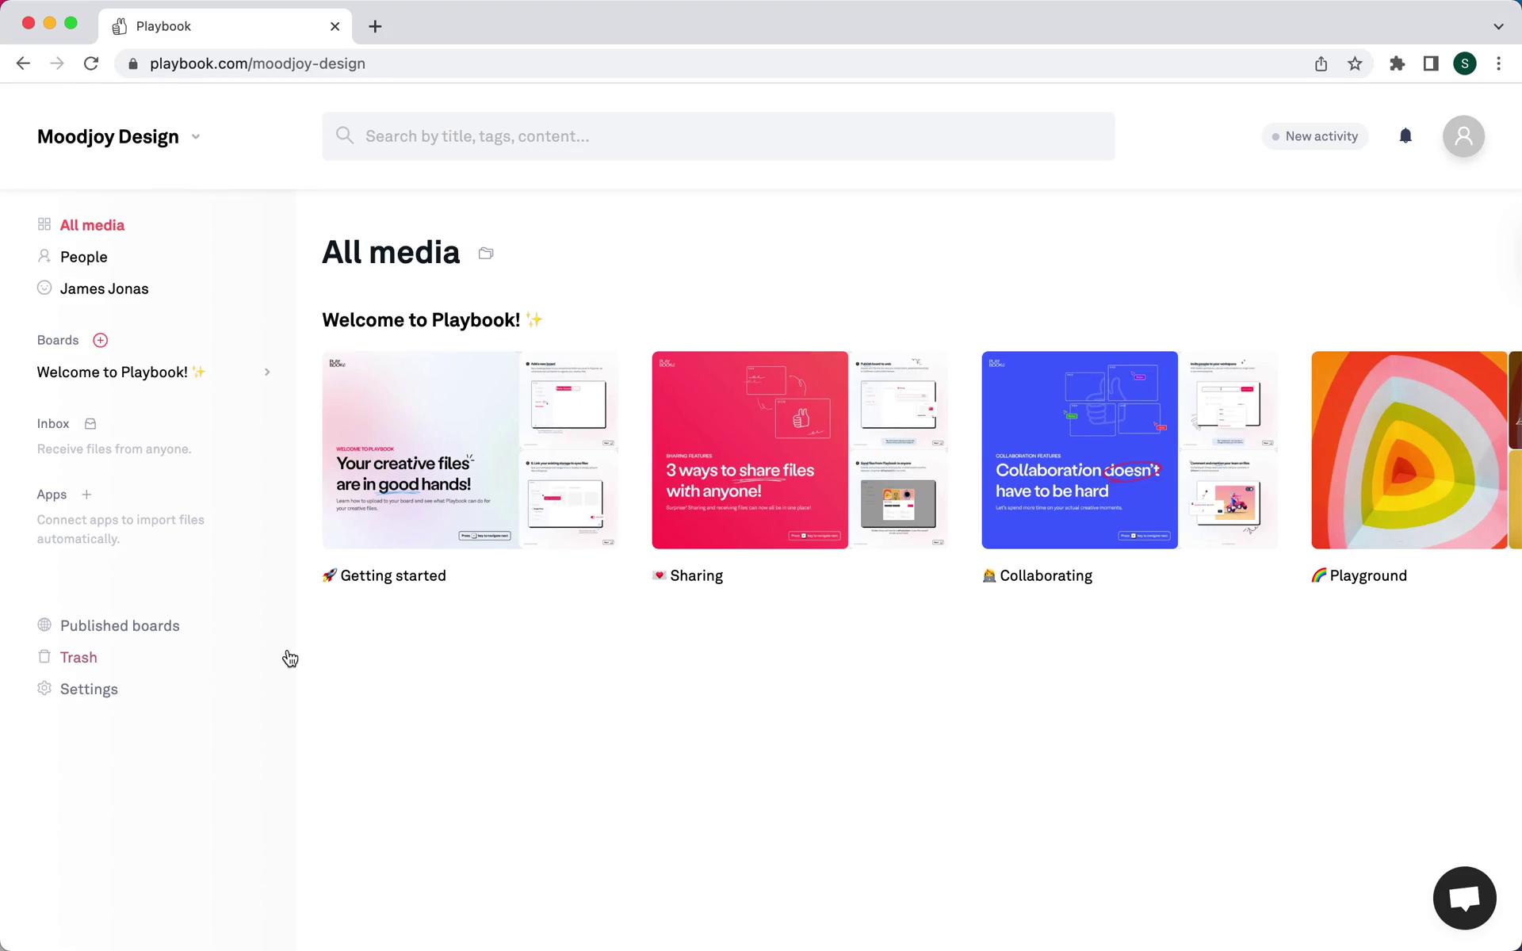Expand the Moodjoy Design workspace dropdown
The width and height of the screenshot is (1522, 951).
[196, 136]
